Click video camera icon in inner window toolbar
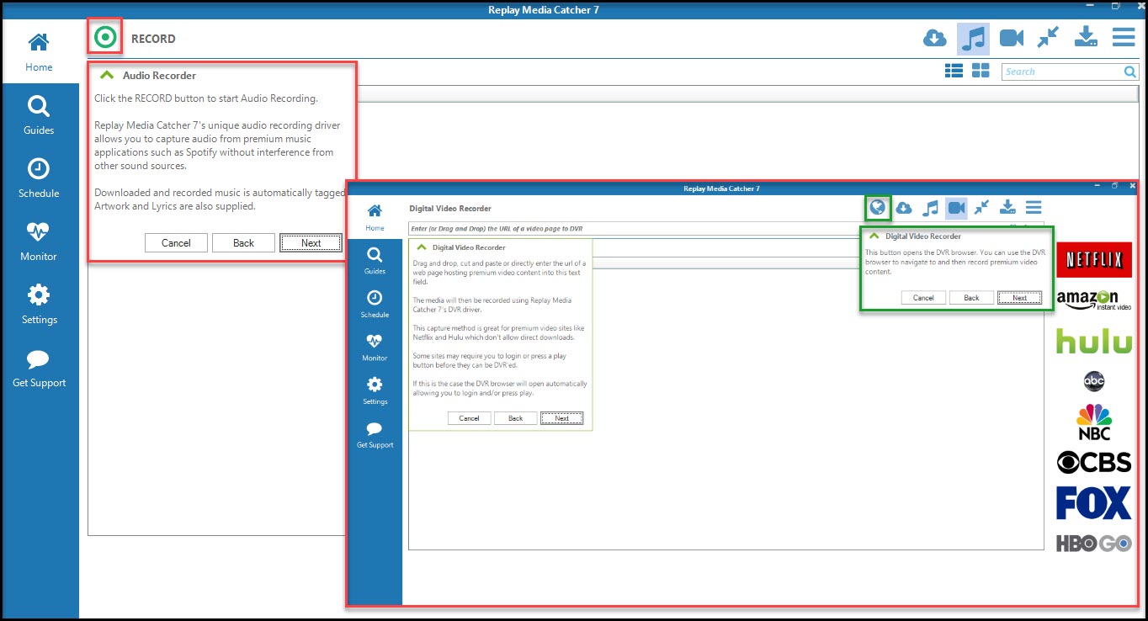The width and height of the screenshot is (1148, 621). [x=956, y=208]
